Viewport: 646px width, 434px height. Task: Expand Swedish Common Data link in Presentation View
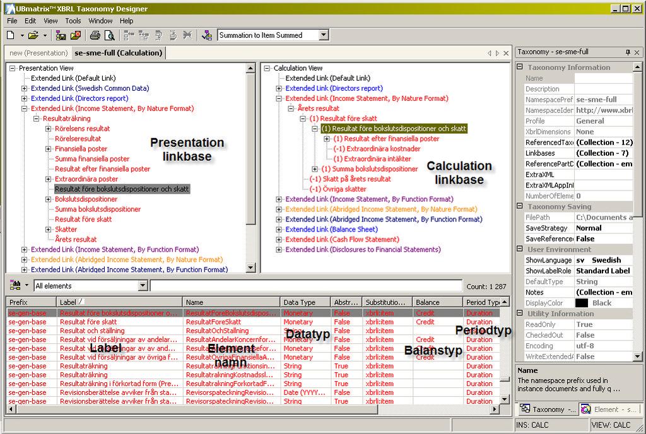[25, 88]
